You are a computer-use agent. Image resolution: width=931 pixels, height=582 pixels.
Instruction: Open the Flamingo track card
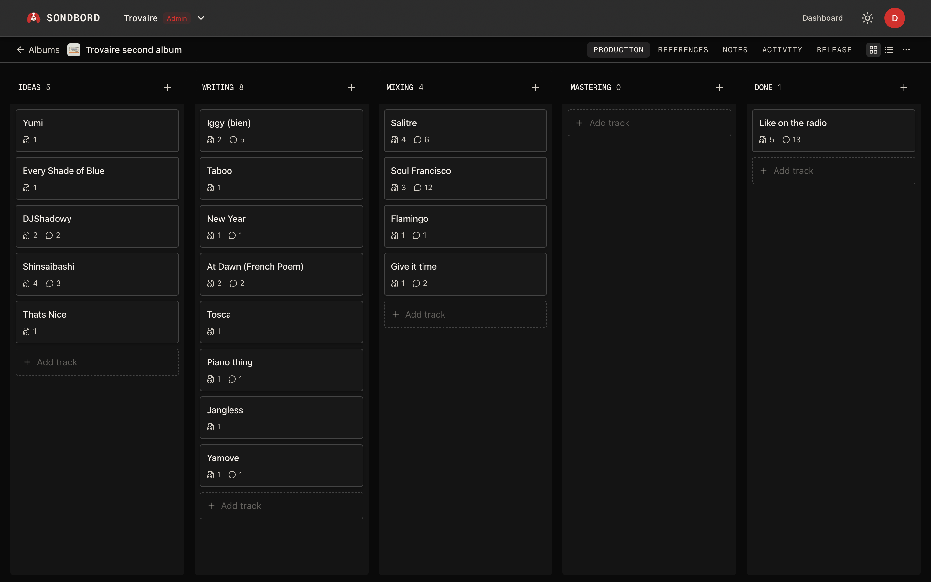[x=465, y=226]
